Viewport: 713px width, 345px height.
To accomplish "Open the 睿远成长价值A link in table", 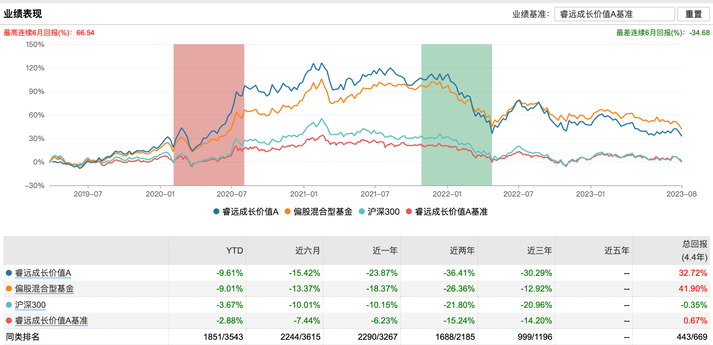I will point(43,273).
